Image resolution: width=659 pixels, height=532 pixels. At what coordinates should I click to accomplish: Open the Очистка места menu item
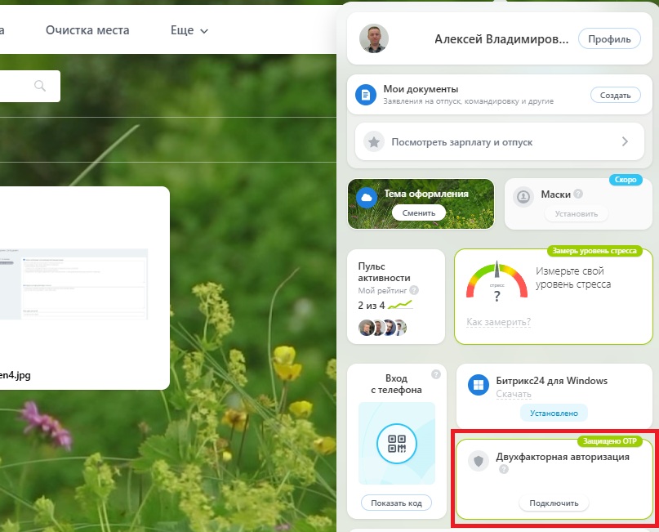[x=87, y=30]
